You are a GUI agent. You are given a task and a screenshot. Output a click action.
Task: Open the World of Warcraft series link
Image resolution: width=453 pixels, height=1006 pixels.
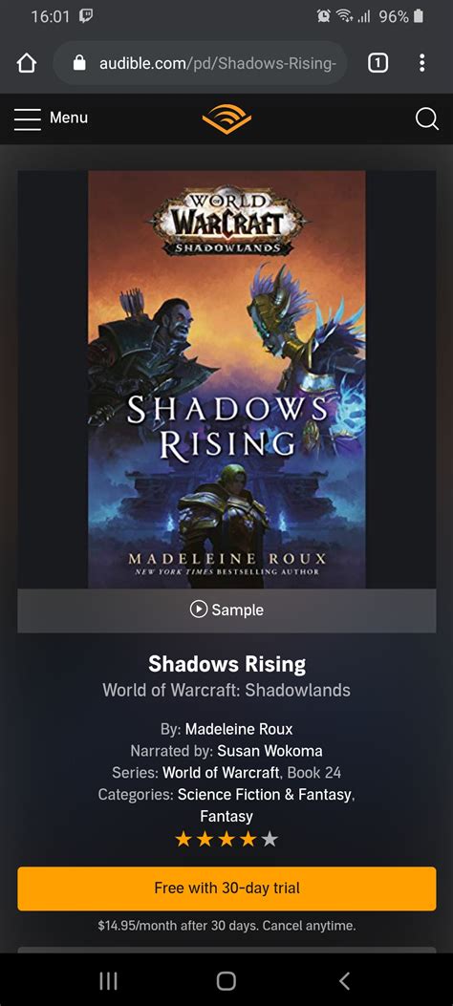(x=221, y=772)
